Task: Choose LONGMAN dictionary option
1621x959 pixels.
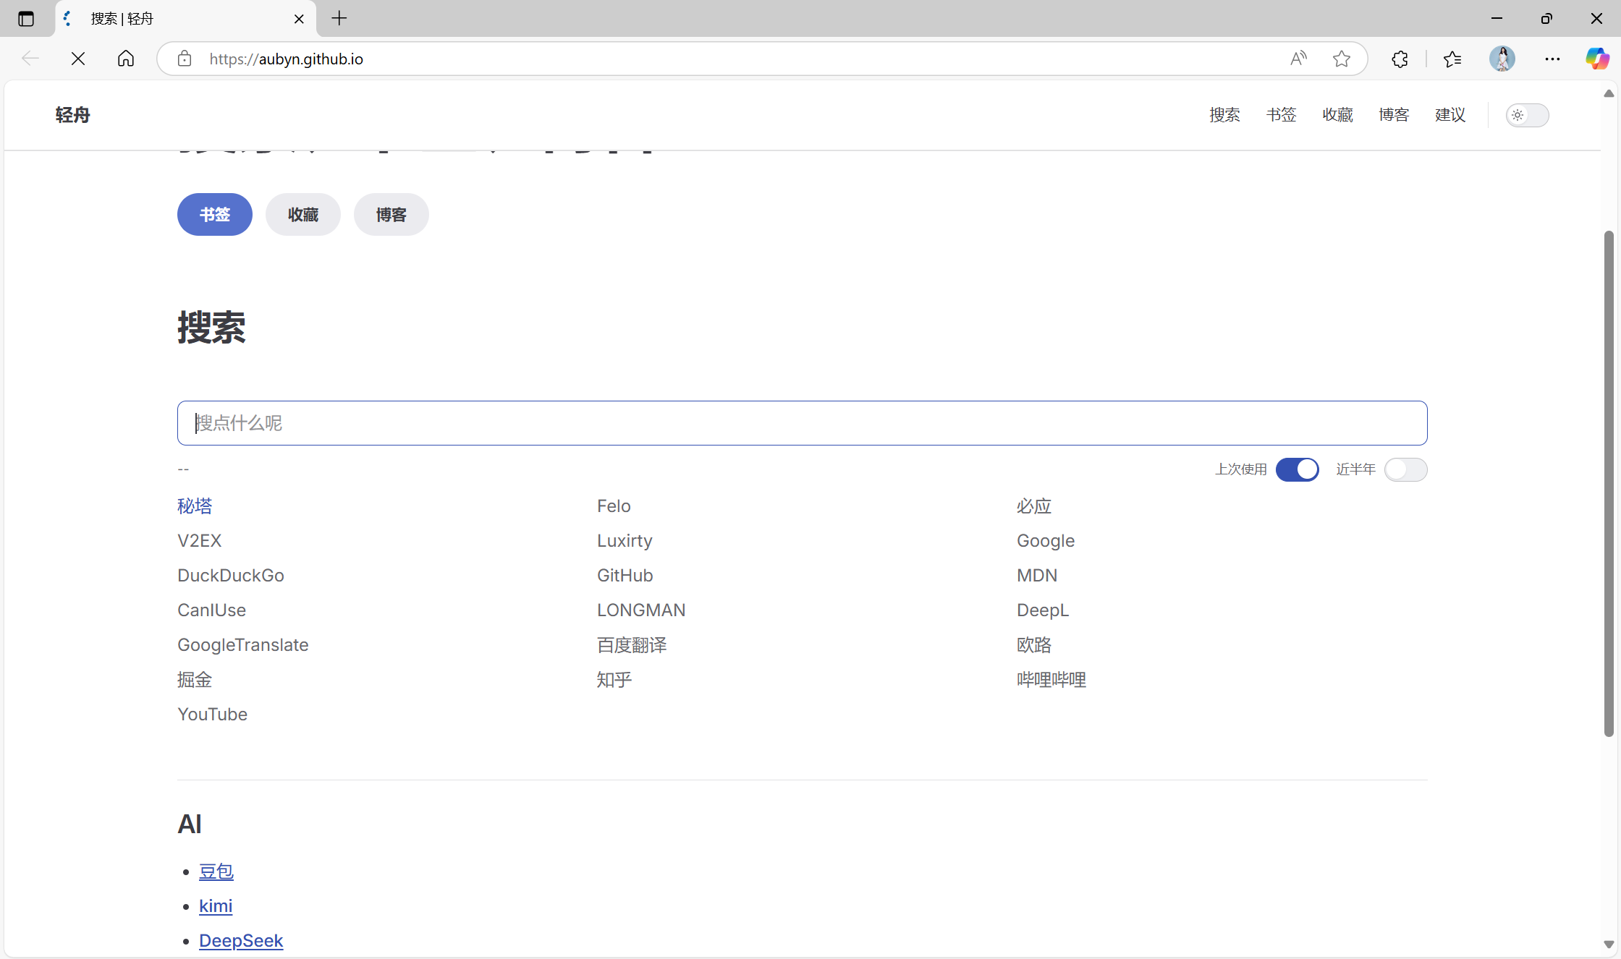Action: 641,610
